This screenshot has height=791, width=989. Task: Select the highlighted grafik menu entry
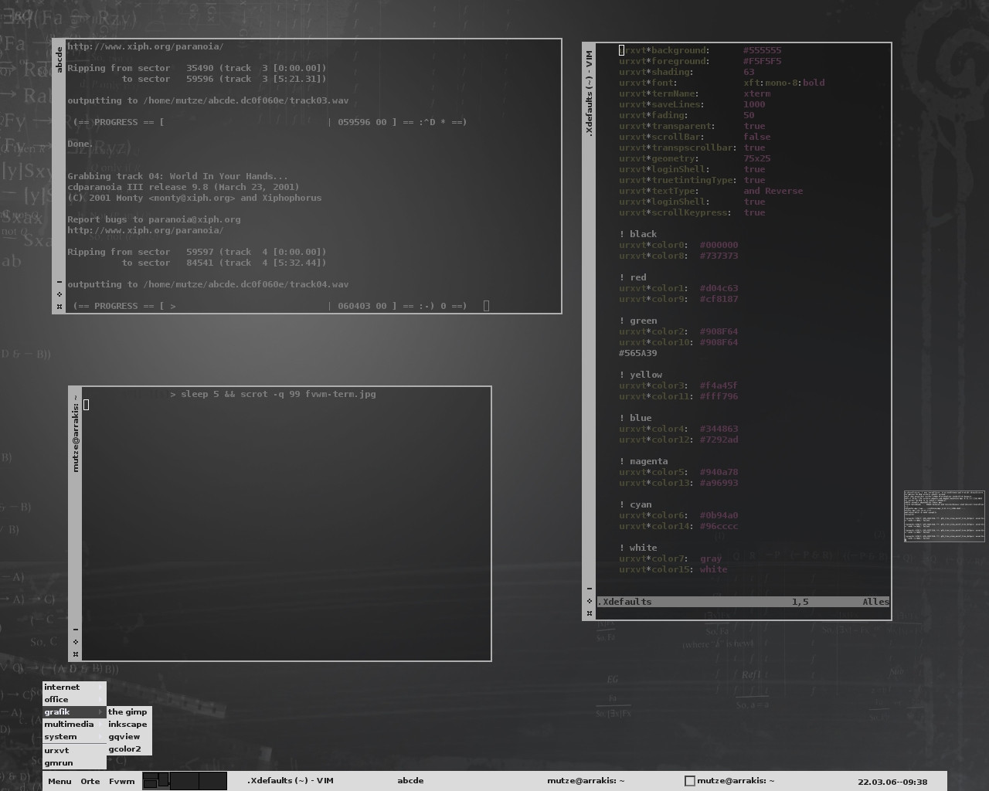tap(74, 711)
